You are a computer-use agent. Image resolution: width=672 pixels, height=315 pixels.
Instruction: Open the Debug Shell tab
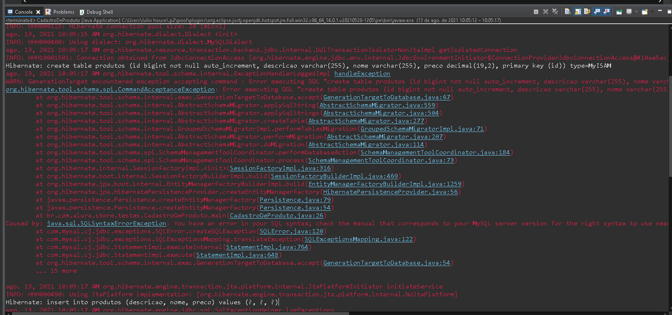[96, 12]
